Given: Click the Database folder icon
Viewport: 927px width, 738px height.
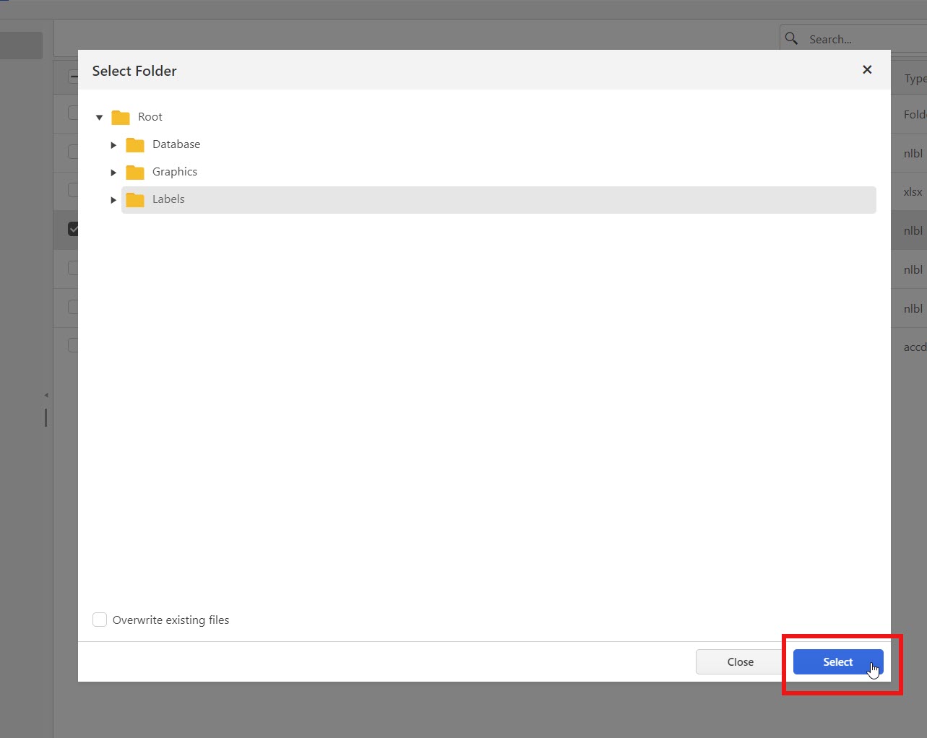Looking at the screenshot, I should click(x=135, y=144).
